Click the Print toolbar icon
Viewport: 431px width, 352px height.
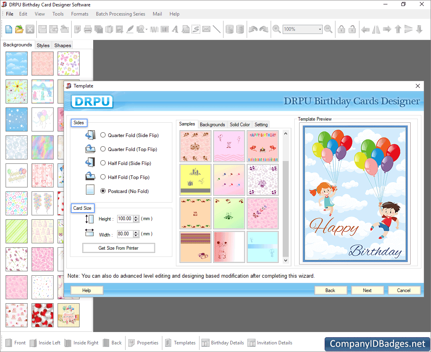[88, 29]
